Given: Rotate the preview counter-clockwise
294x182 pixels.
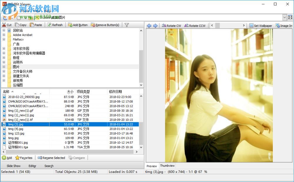Looking at the screenshot, I should click(195, 25).
